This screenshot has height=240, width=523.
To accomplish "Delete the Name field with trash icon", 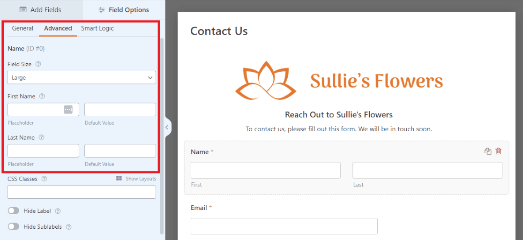I will click(498, 151).
